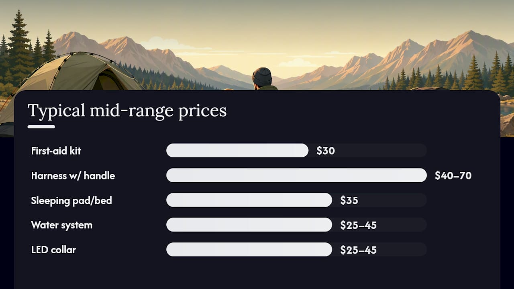Click the Sleeping pad/bed price bar
This screenshot has height=289, width=514.
coord(249,200)
